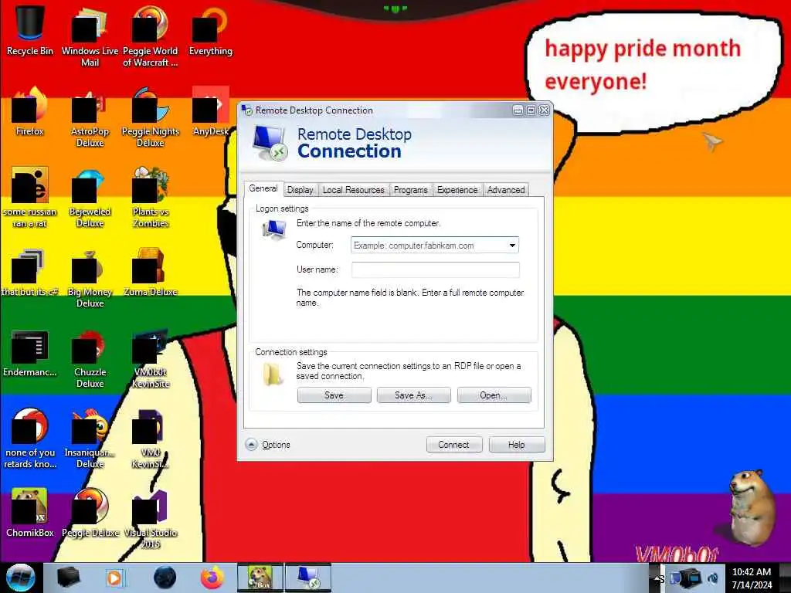Click Remote Desktop Connection taskbar button
Viewport: 791px width, 593px height.
308,578
